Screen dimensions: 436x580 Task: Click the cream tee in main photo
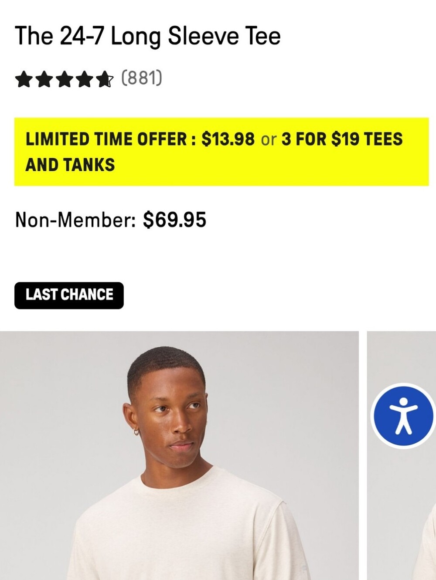coord(187,527)
